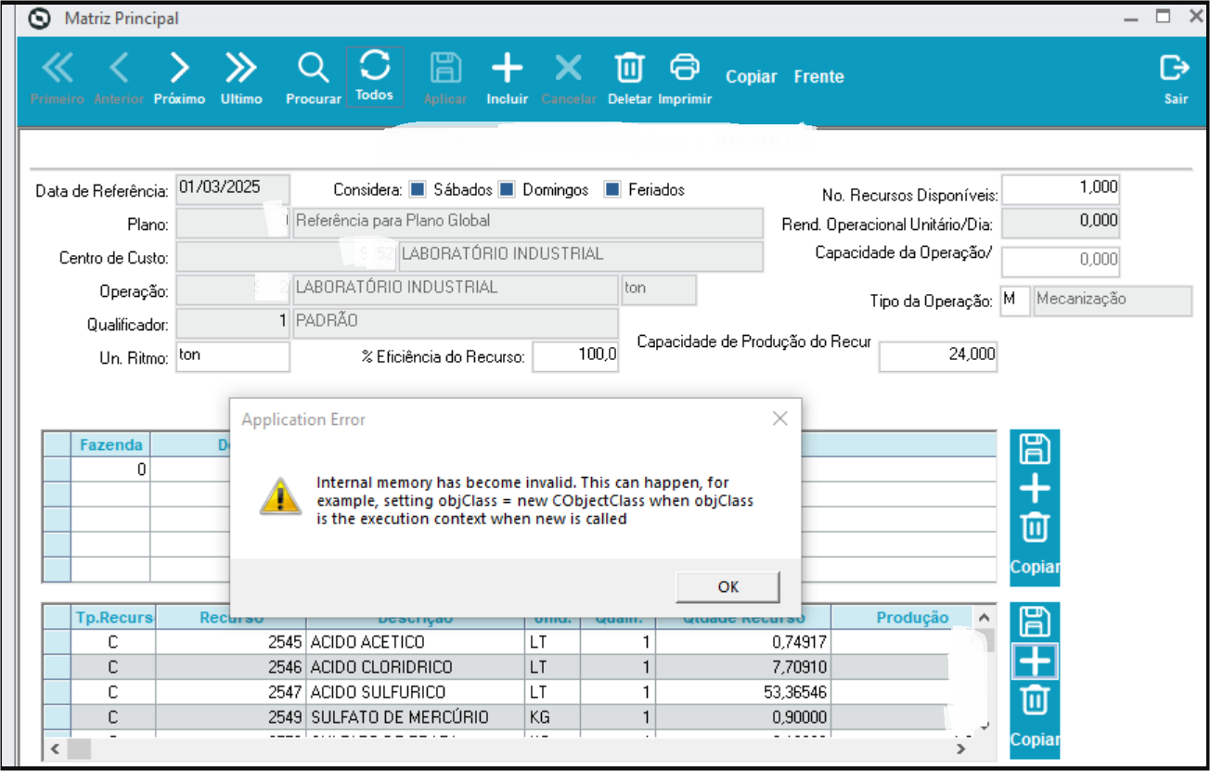This screenshot has height=771, width=1210.
Task: Jump to last record with Ultimo
Action: click(x=241, y=70)
